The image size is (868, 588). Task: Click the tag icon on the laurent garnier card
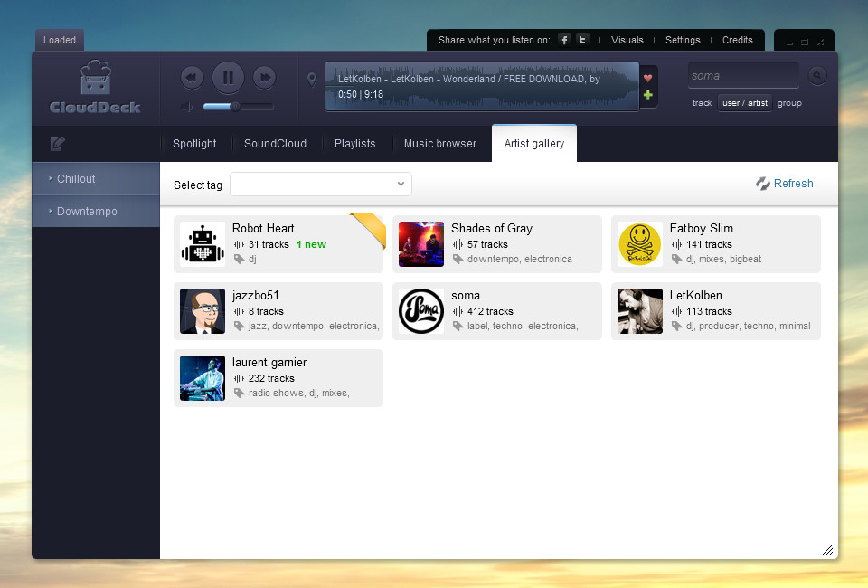point(239,394)
